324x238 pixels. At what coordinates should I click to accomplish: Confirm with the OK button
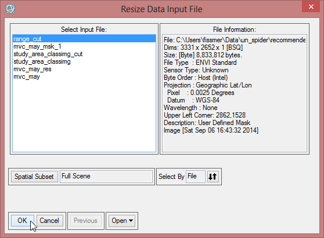(23, 221)
